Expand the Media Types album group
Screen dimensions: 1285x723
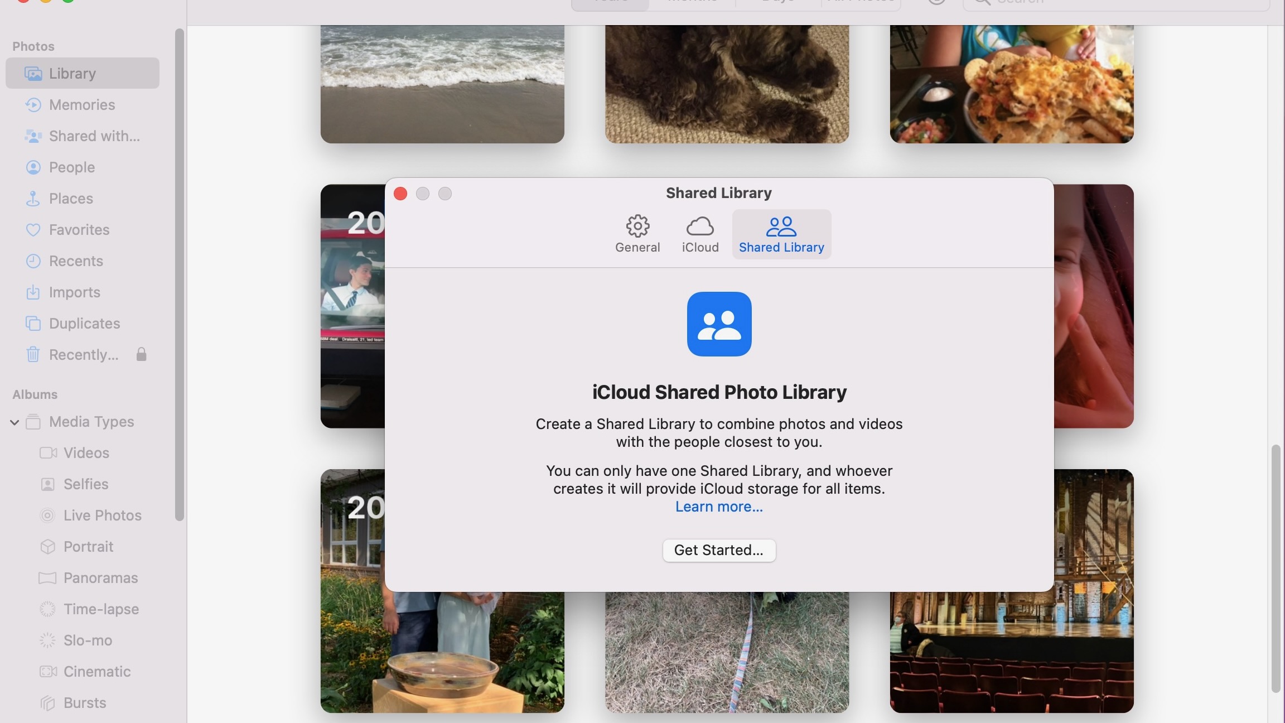click(15, 421)
